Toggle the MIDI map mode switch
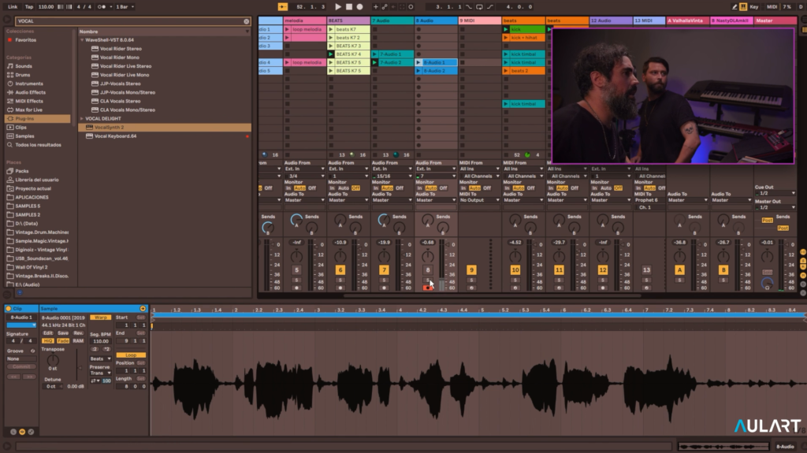The width and height of the screenshot is (807, 453). click(x=772, y=6)
